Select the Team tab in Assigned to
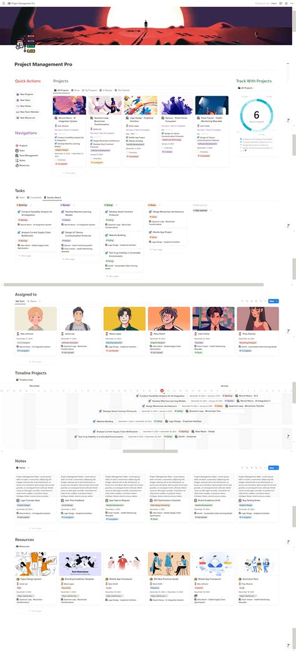Viewport: 296px width, 653px height. [21, 301]
